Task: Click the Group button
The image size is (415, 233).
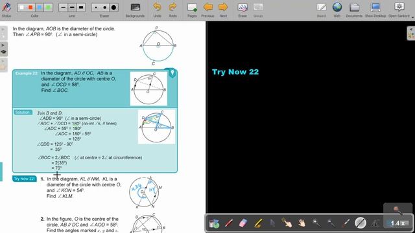Action: (x=258, y=10)
